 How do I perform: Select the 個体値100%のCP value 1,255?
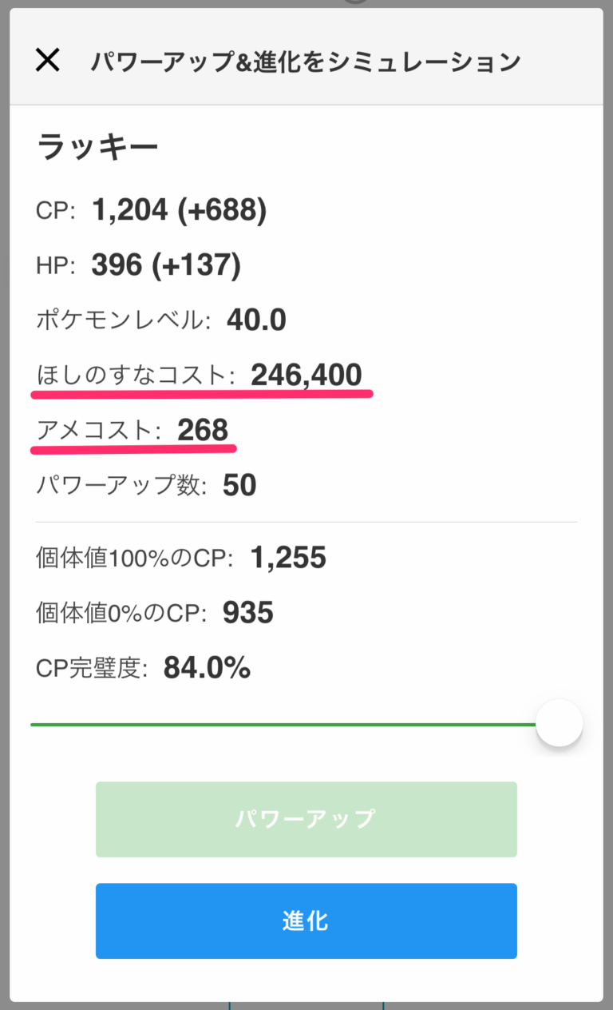[291, 558]
